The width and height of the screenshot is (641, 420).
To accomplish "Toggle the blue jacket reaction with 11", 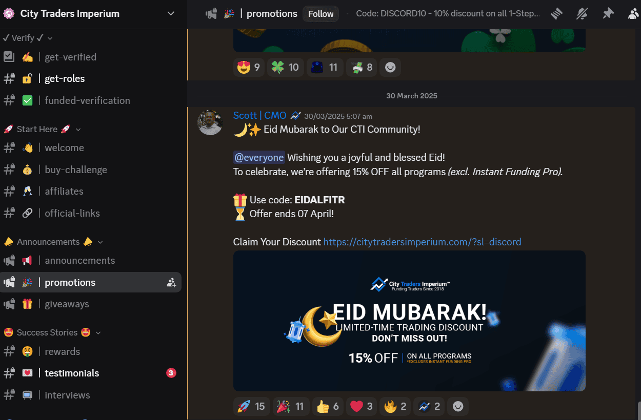I will pos(325,67).
